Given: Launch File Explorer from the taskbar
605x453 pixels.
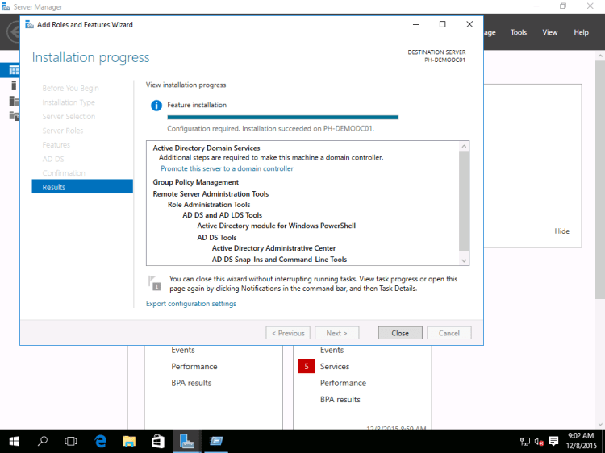Looking at the screenshot, I should [129, 441].
